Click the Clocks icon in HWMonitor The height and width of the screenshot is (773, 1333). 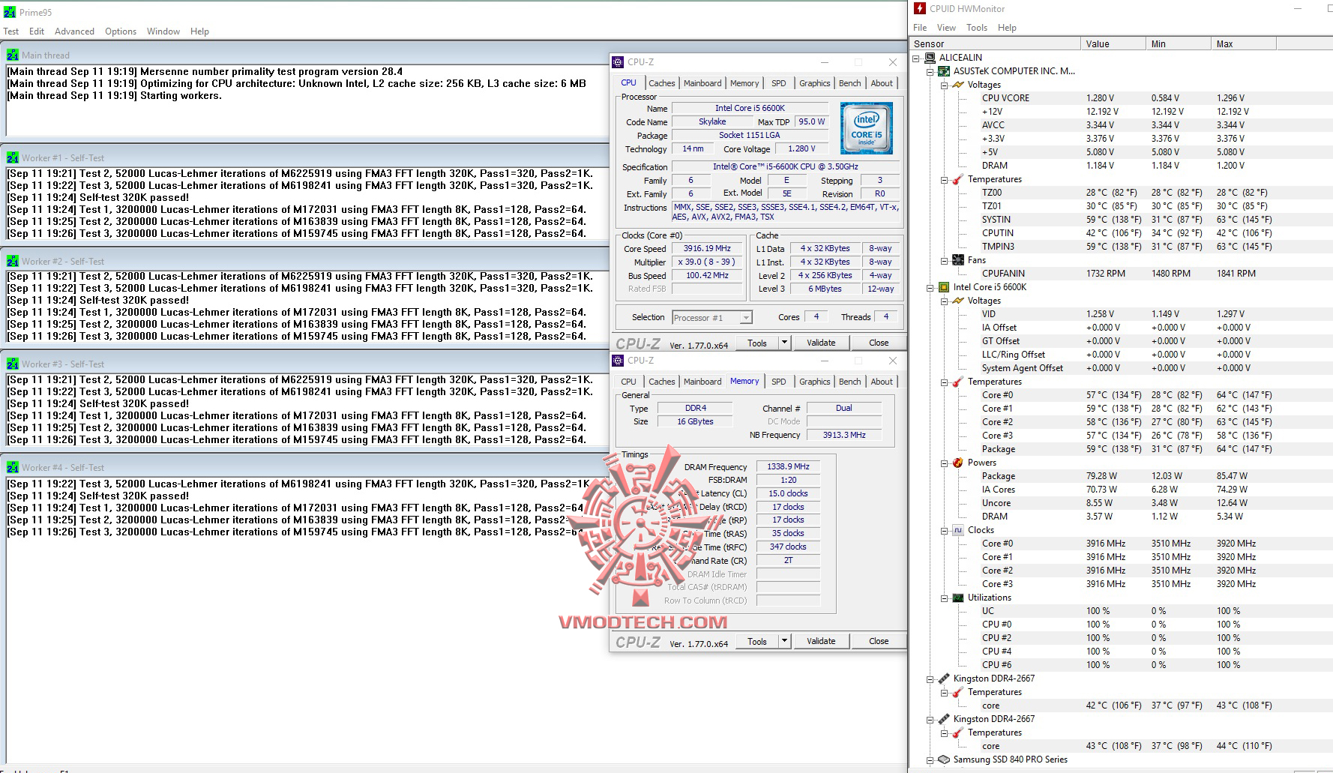click(958, 530)
